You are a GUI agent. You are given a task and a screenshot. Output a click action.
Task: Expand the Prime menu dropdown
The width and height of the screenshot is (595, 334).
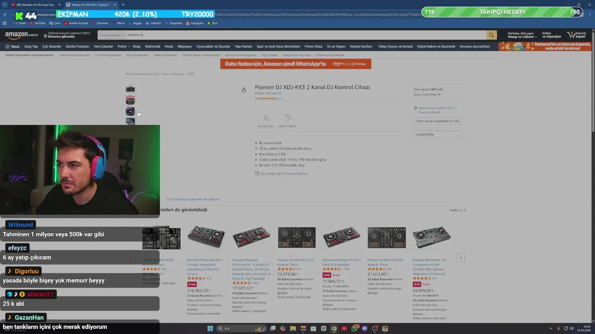123,46
